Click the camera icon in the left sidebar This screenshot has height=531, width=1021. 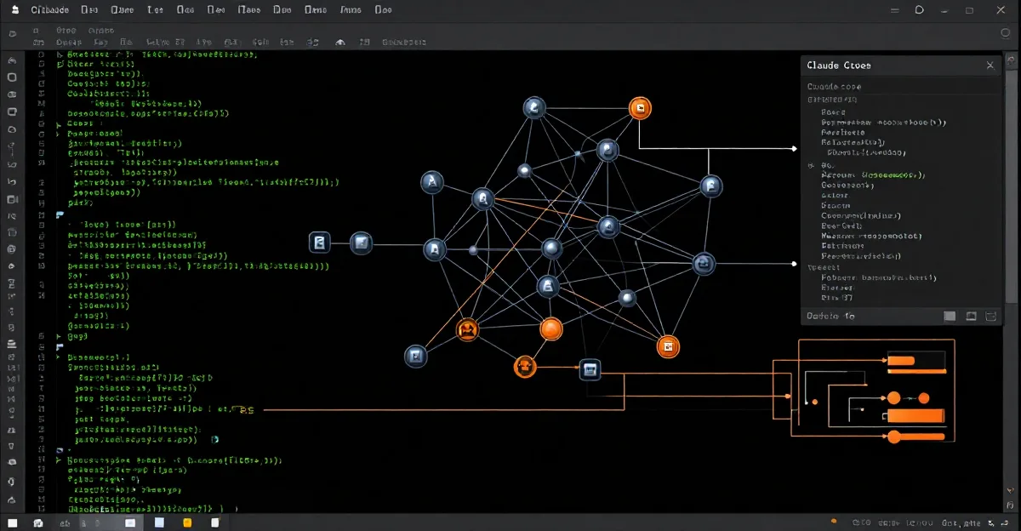click(12, 199)
